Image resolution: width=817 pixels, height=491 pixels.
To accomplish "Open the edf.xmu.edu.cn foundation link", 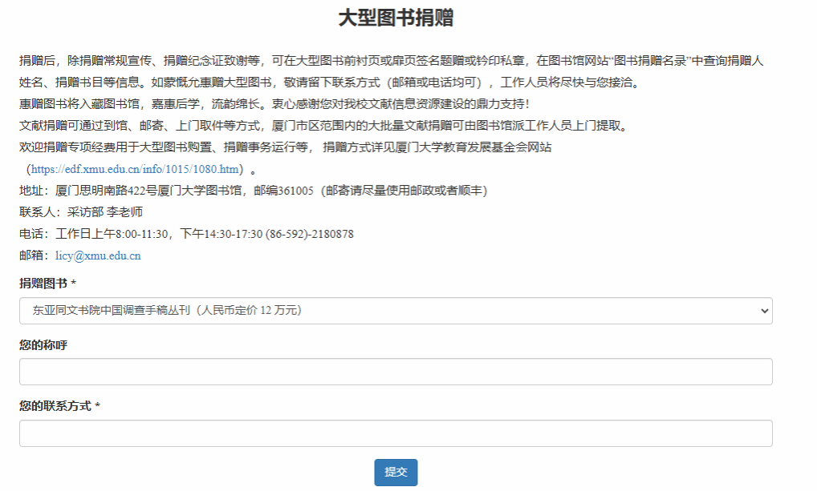I will click(136, 169).
